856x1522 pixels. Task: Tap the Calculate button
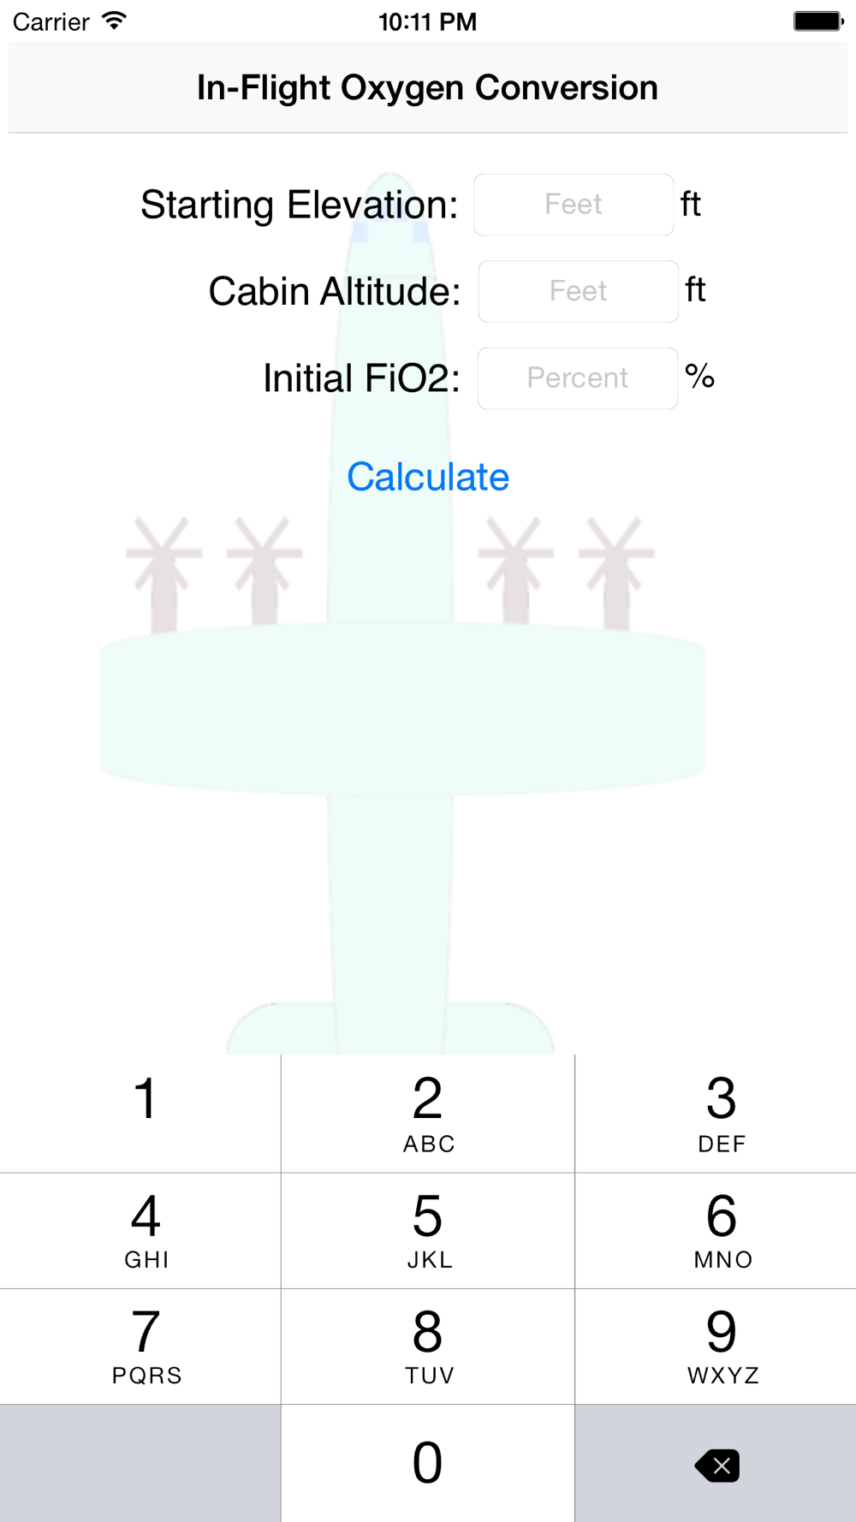click(428, 477)
